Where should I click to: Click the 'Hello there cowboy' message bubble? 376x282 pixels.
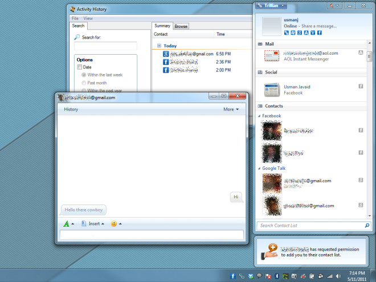point(83,210)
